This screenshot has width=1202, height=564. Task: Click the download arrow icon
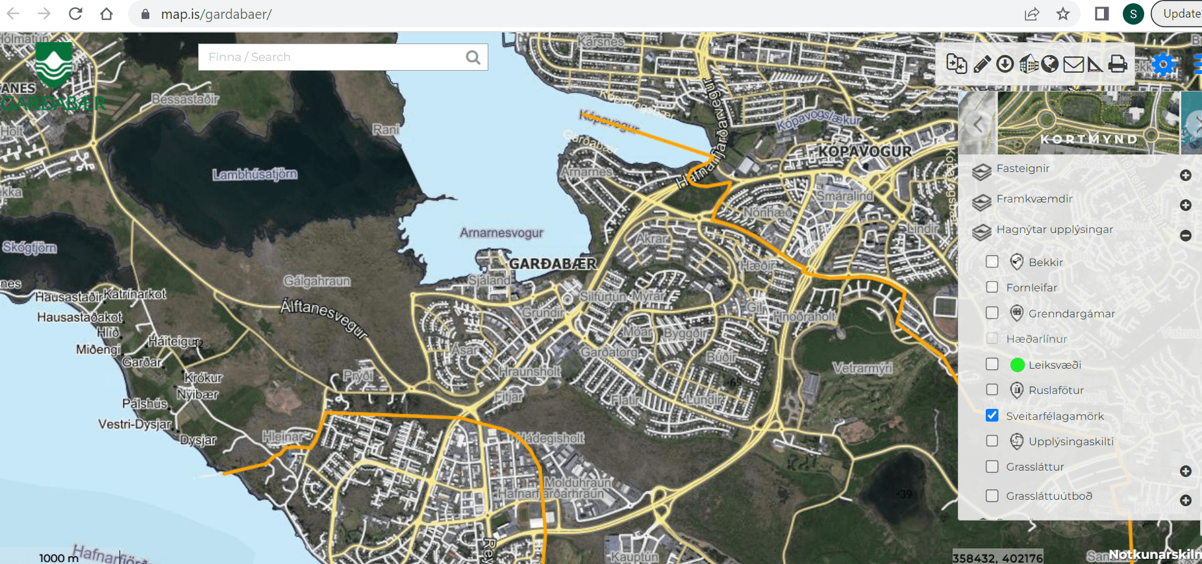(x=1005, y=64)
